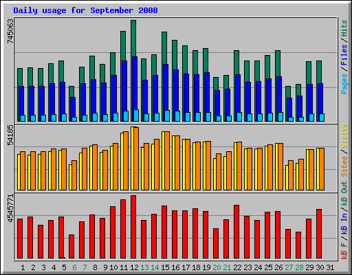Click the red kB bar for day 30

click(x=319, y=234)
